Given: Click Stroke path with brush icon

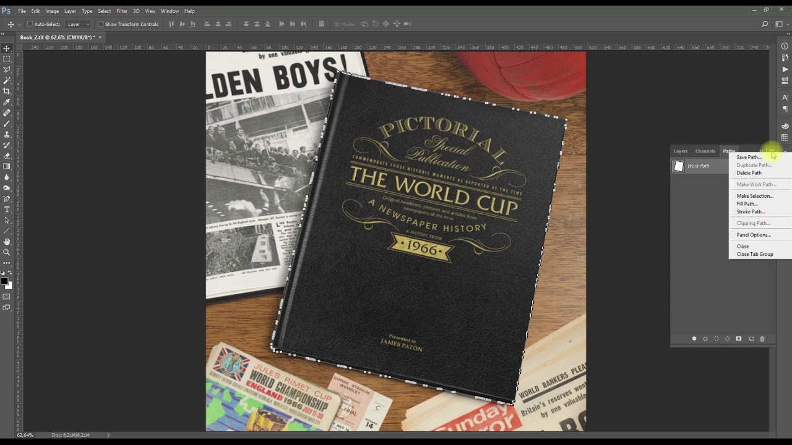Looking at the screenshot, I should pyautogui.click(x=705, y=339).
